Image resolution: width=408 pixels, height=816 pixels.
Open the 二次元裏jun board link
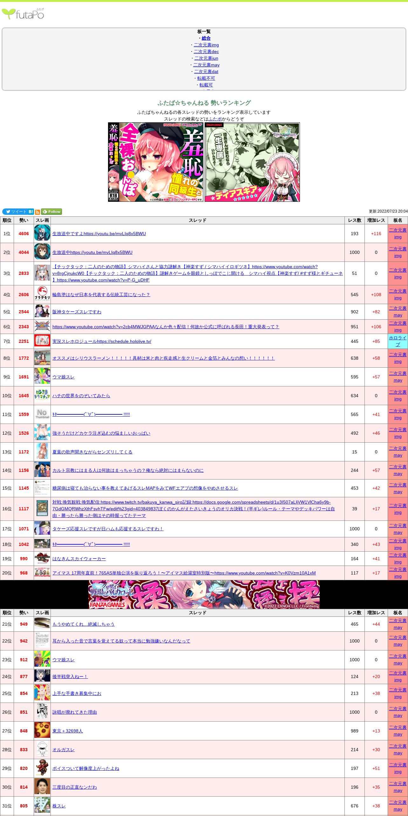point(206,58)
